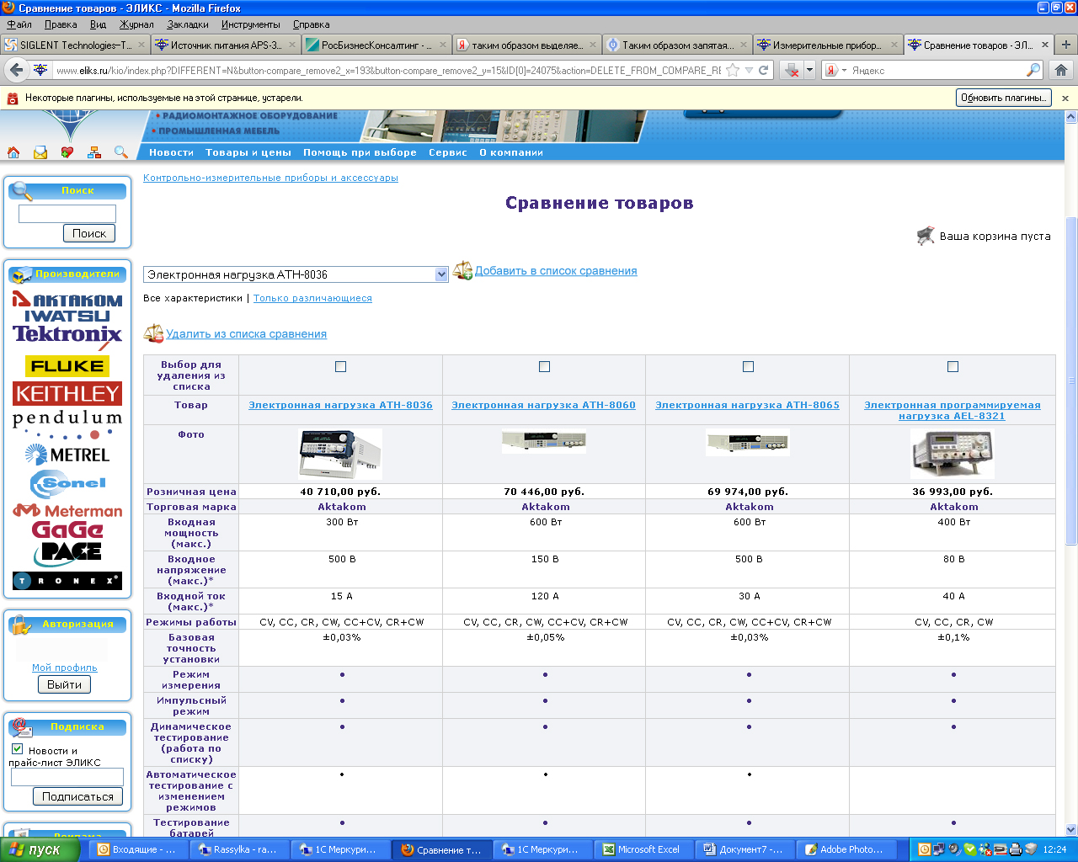
Task: Open the GaGe manufacturer logo
Action: tap(67, 530)
